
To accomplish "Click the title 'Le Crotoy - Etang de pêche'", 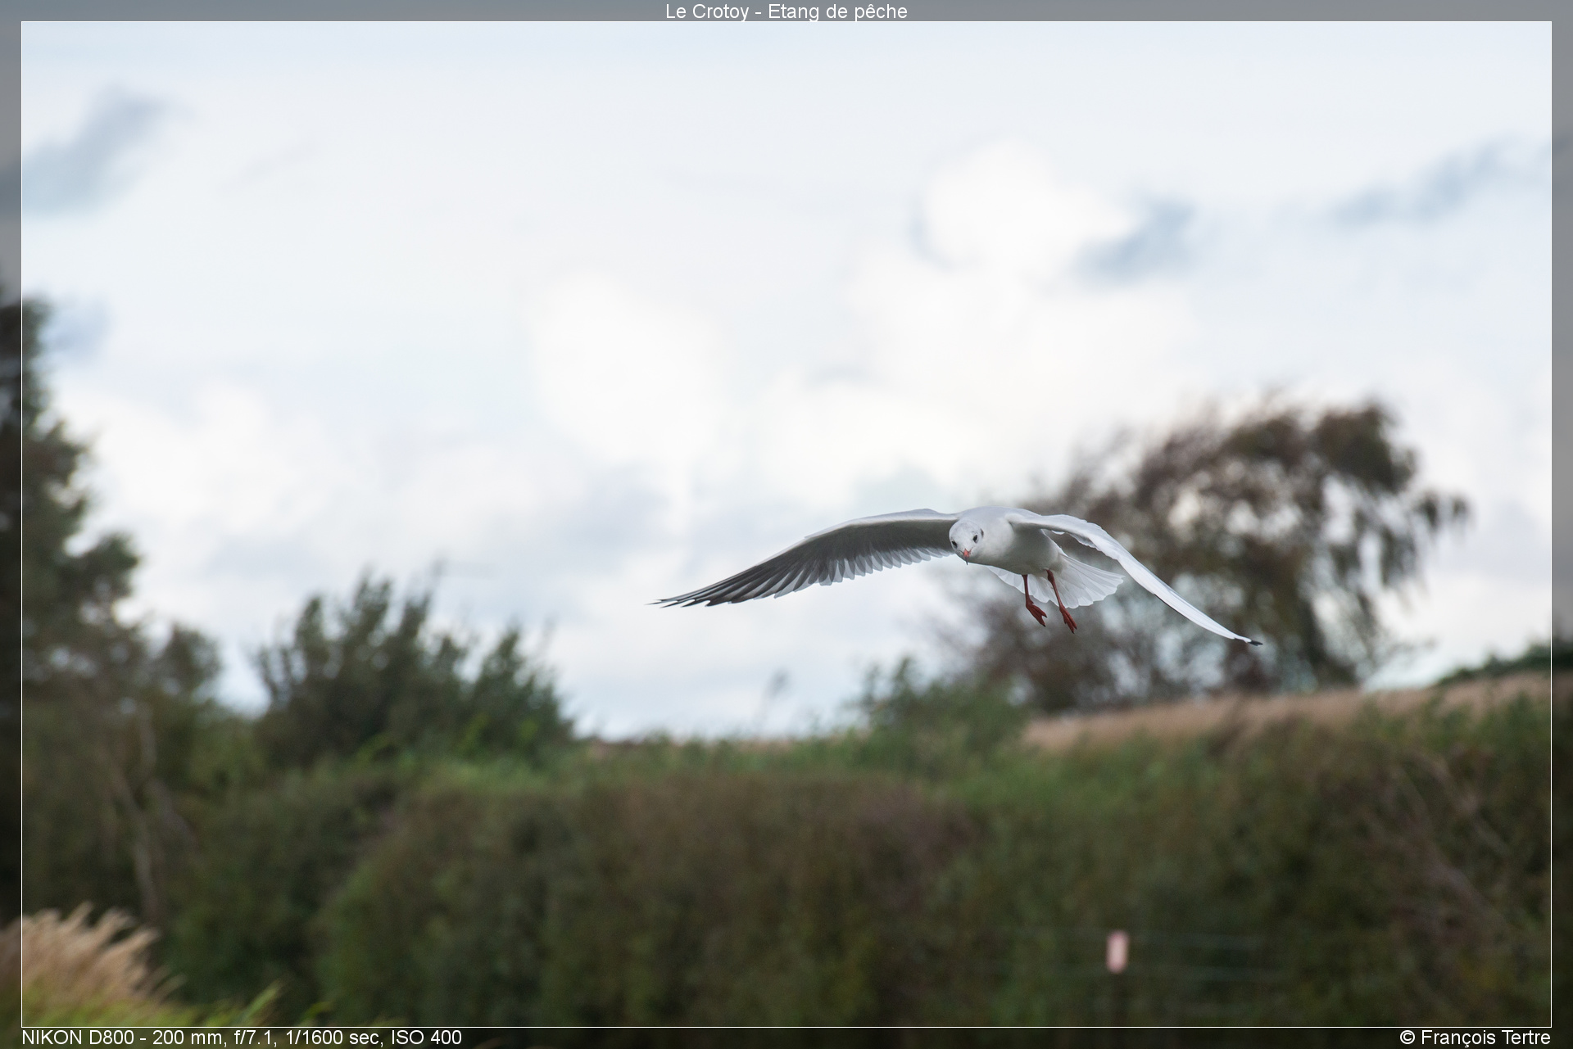I will [786, 11].
